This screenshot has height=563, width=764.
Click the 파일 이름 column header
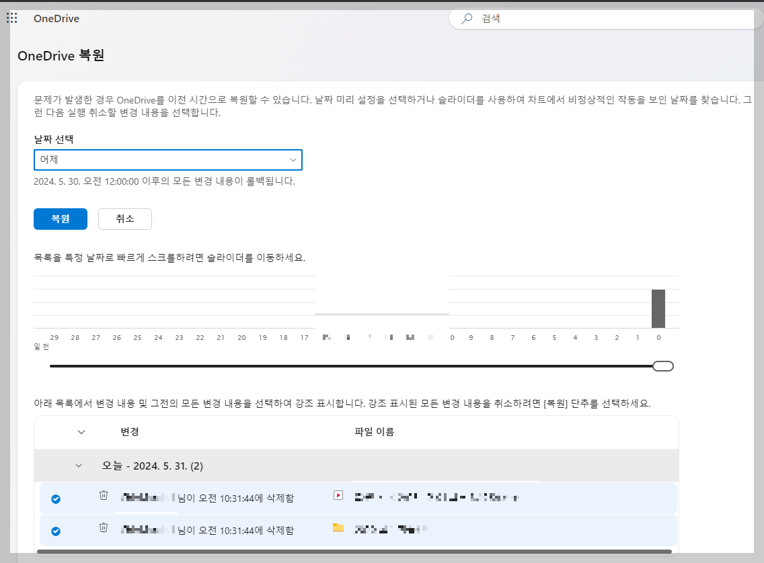[374, 431]
